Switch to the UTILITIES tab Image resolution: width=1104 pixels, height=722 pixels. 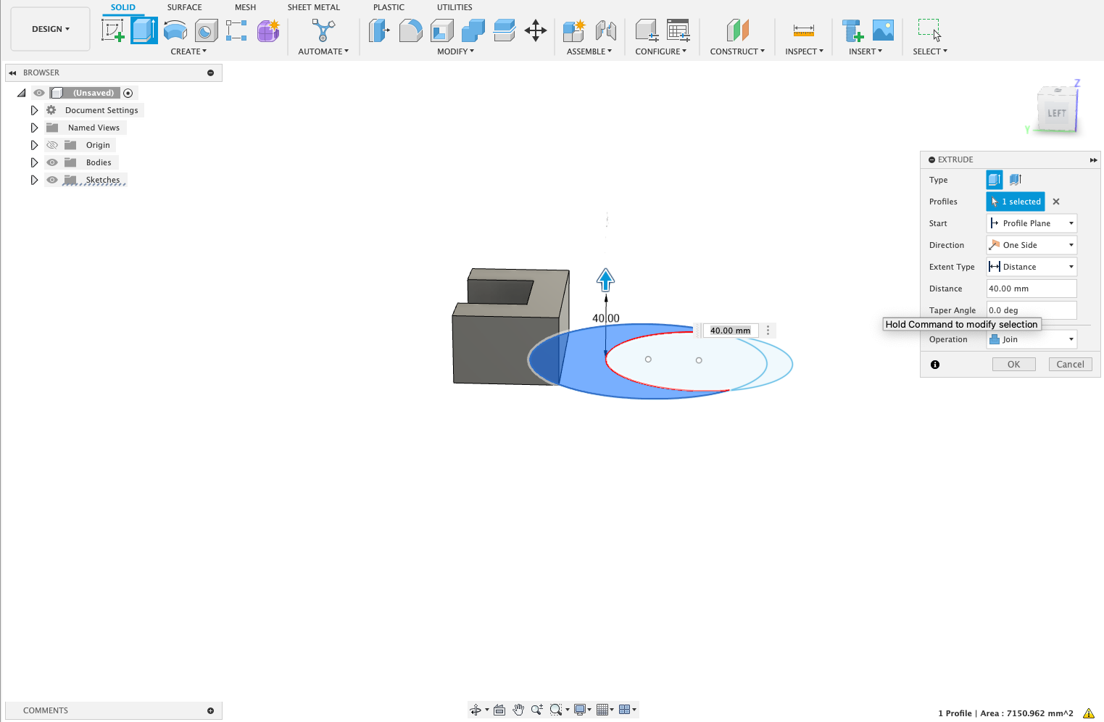click(x=455, y=7)
